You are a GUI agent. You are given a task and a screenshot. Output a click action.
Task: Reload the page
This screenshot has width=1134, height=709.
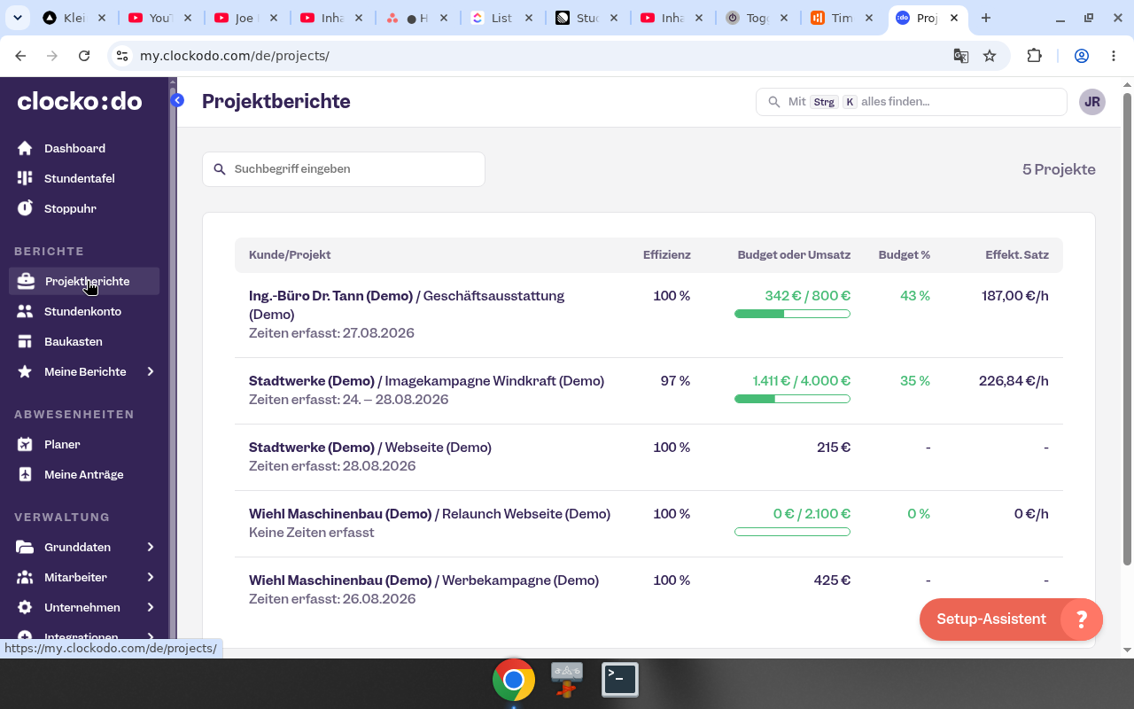click(x=84, y=56)
